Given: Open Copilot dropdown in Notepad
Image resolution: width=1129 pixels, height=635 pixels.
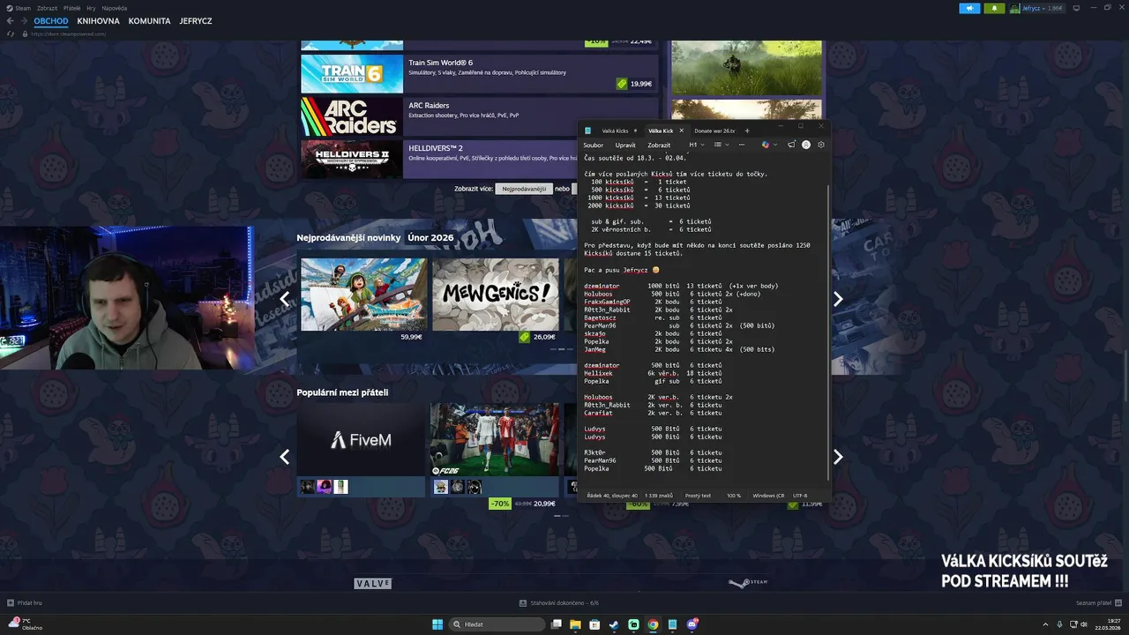Looking at the screenshot, I should coord(769,145).
